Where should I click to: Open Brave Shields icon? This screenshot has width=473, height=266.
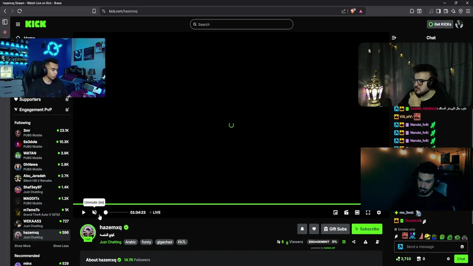[x=353, y=11]
